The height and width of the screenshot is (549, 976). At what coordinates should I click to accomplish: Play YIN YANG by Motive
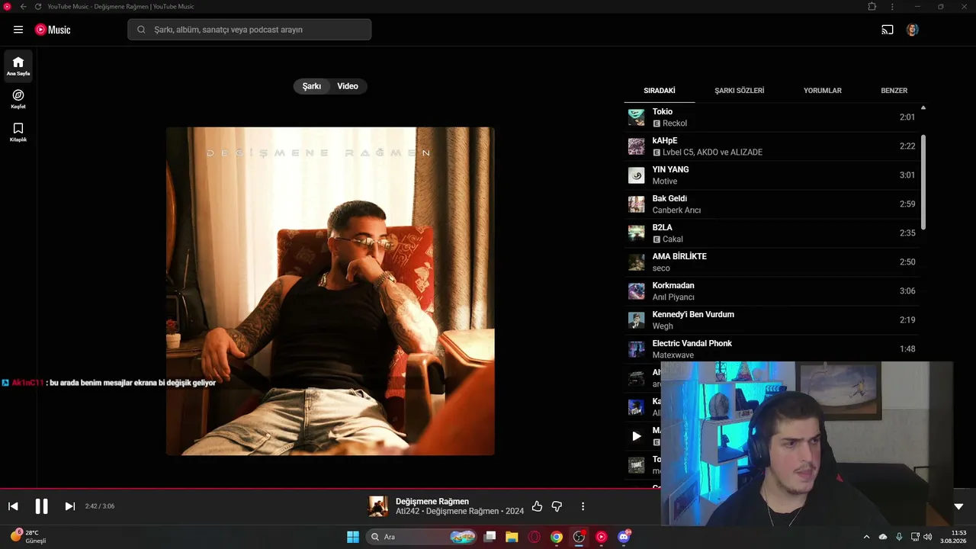click(x=772, y=175)
